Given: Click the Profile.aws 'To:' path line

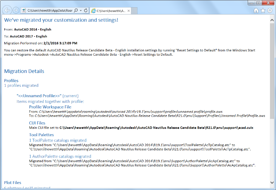Looking at the screenshot, I should 147,116.
